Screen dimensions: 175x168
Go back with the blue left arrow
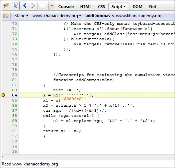(x=25, y=5)
